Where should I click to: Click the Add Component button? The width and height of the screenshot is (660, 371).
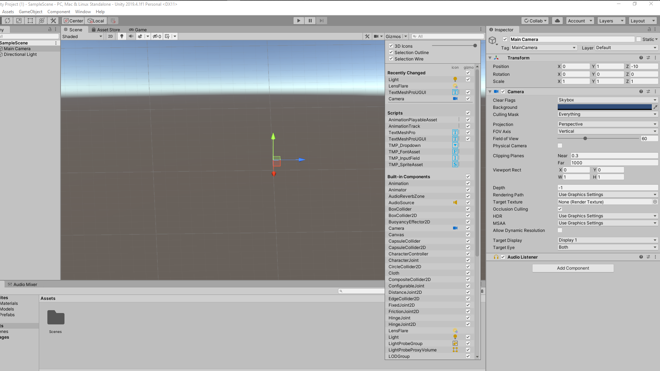click(573, 268)
